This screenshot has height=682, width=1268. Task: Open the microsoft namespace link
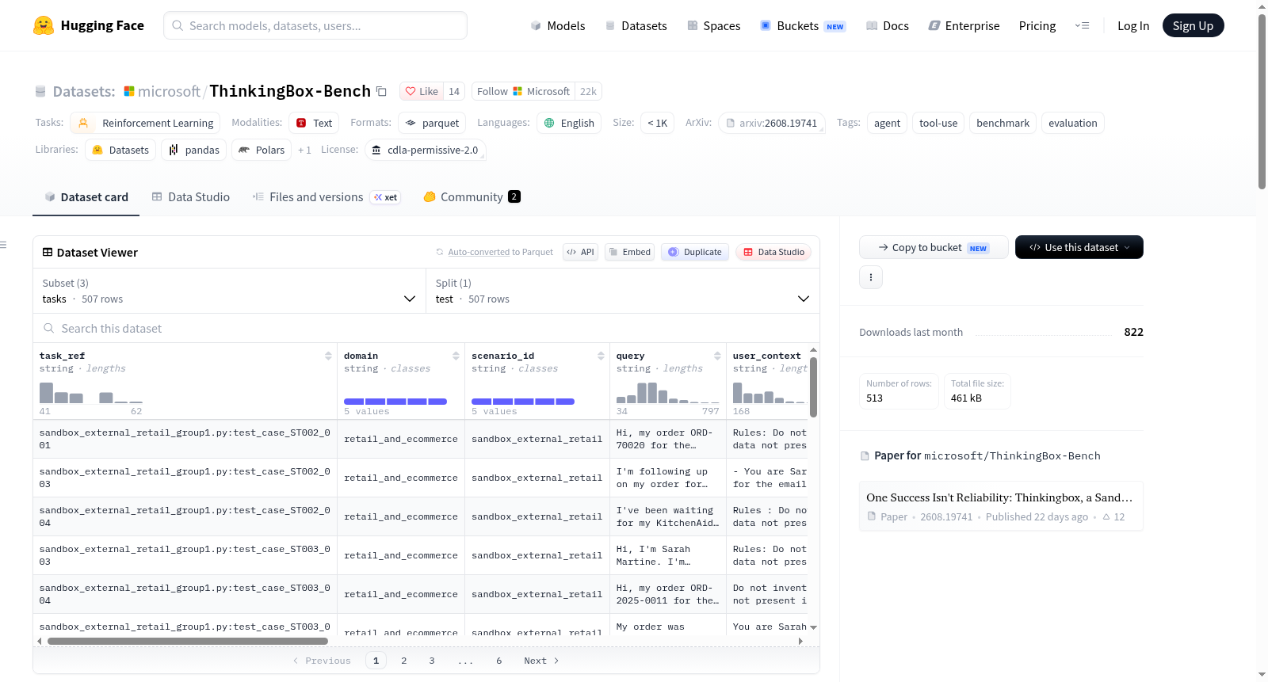coord(169,91)
